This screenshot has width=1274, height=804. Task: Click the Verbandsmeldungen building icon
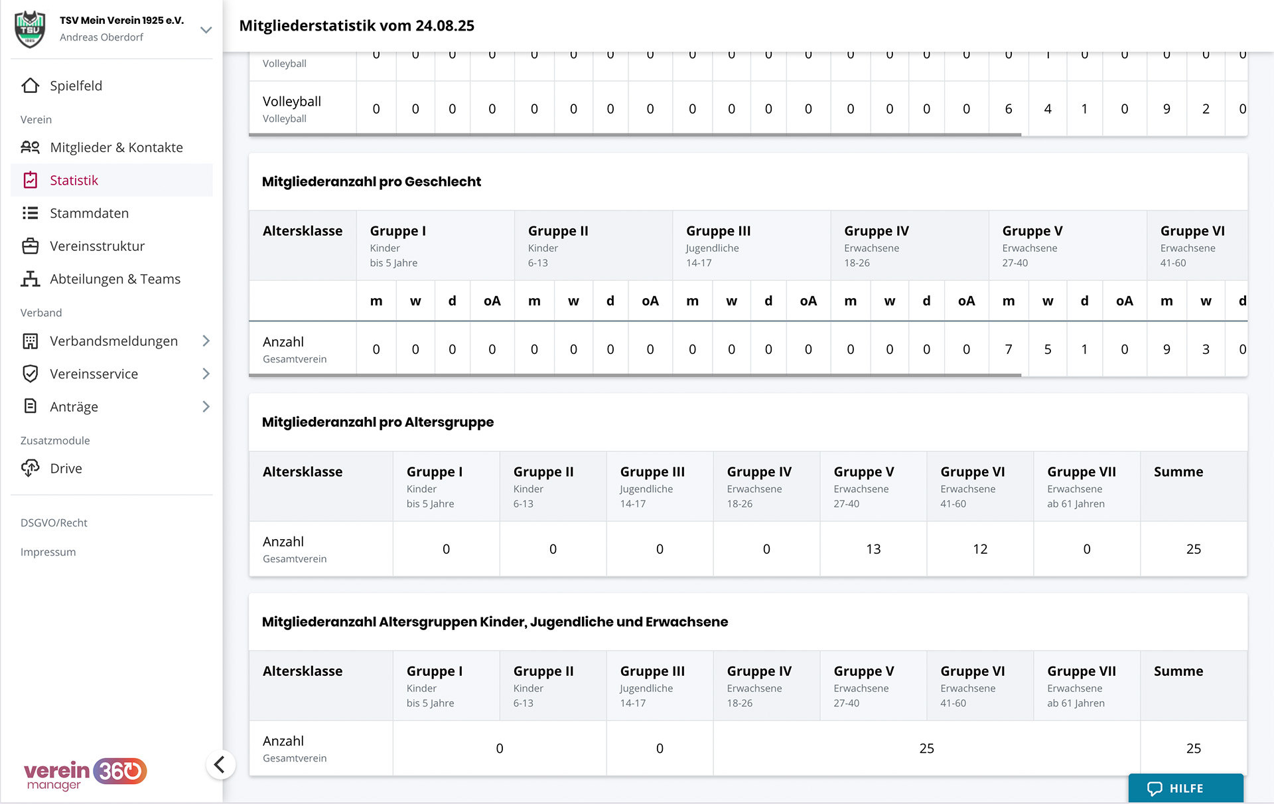pyautogui.click(x=31, y=341)
